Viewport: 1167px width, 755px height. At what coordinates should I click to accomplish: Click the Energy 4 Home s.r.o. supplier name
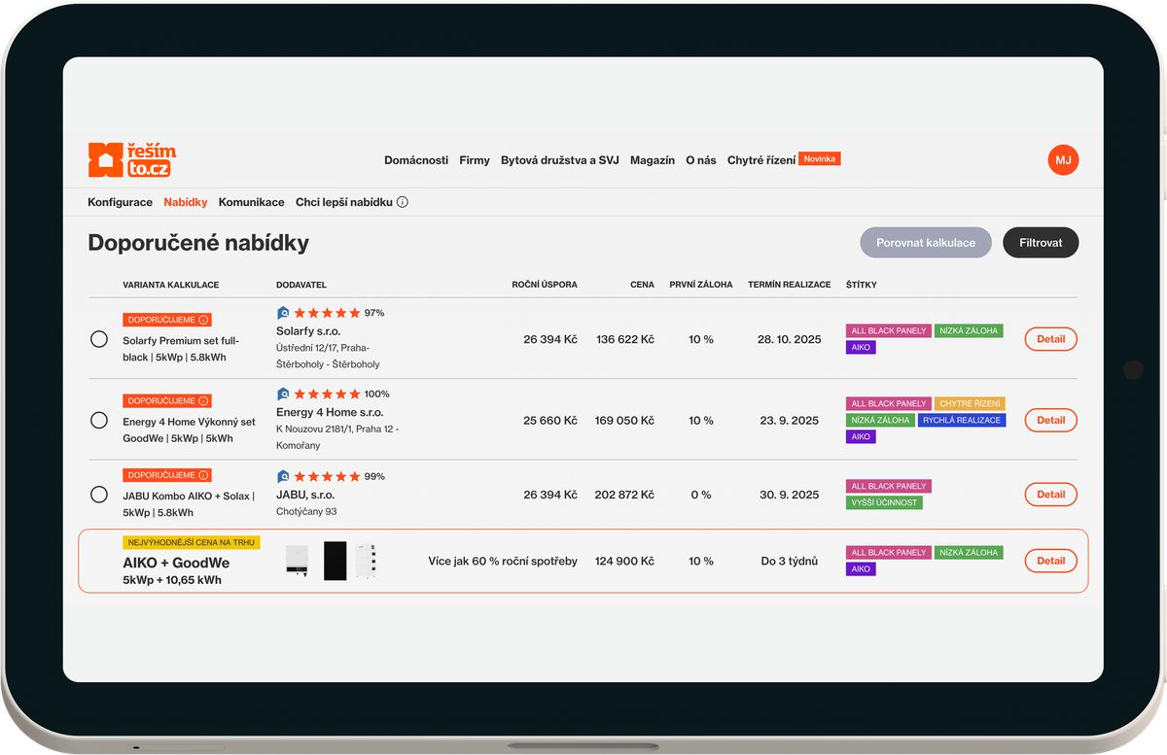(330, 412)
